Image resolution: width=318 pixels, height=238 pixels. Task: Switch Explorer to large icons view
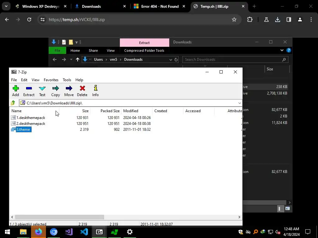287,209
